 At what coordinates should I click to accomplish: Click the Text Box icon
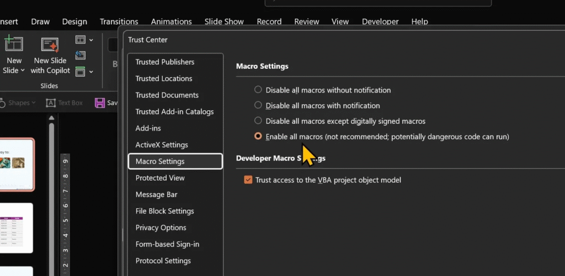(51, 103)
